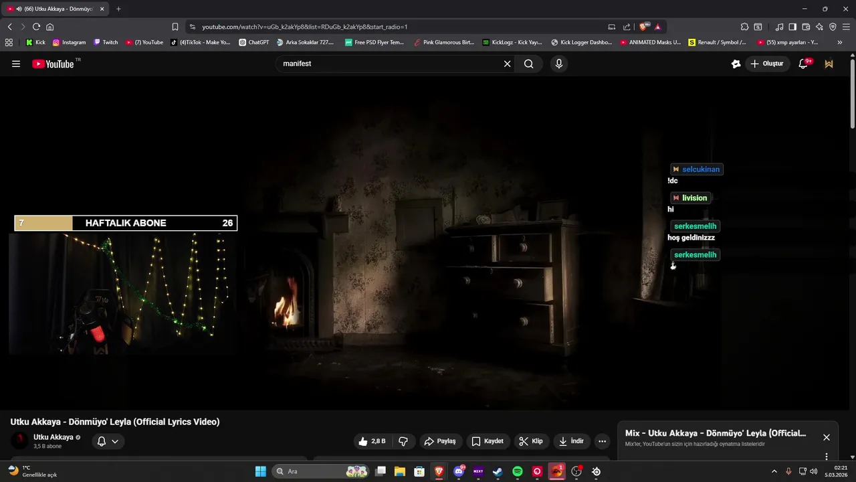Open Windows Start menu
Viewport: 856px width, 482px height.
[x=261, y=471]
